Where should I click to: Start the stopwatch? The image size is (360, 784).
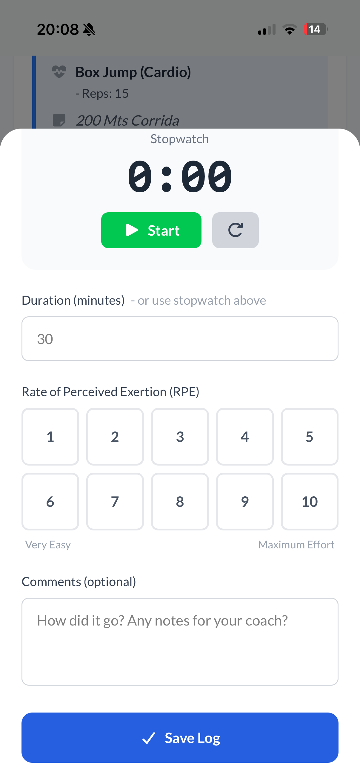tap(151, 230)
